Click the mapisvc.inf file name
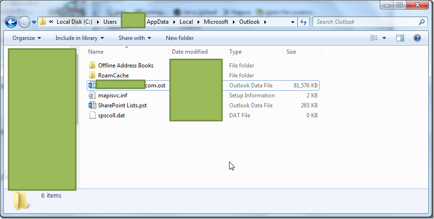The image size is (434, 219). click(112, 95)
